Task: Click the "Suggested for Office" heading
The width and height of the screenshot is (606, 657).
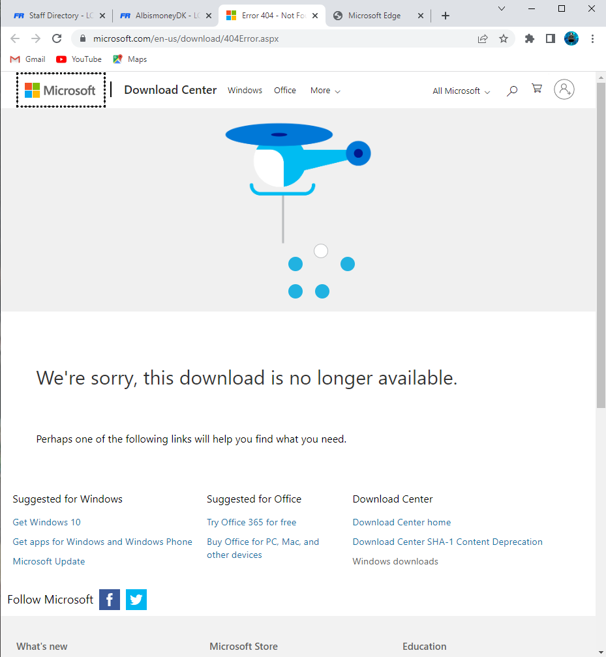Action: click(254, 499)
